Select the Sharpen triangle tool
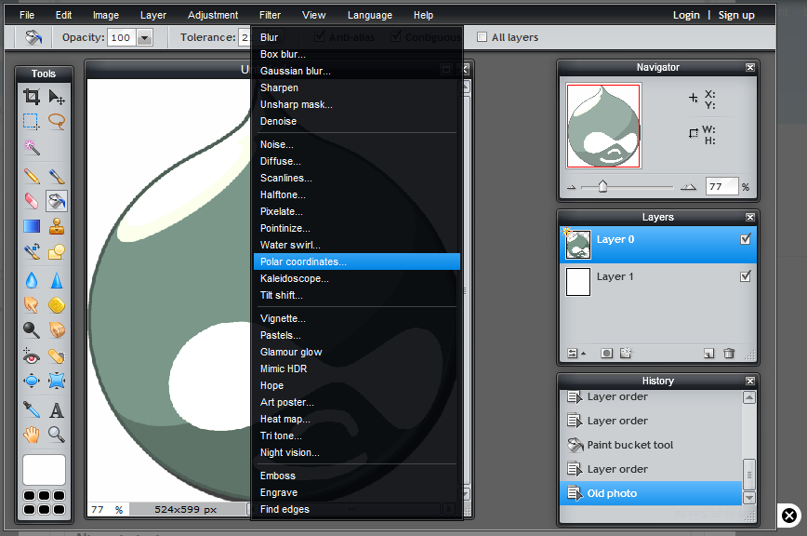This screenshot has width=807, height=536. coord(57,280)
